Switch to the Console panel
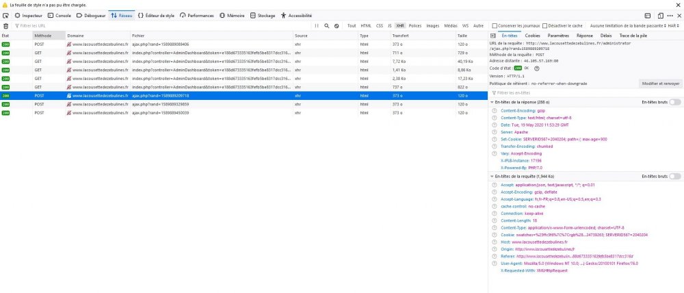Image resolution: width=684 pixels, height=293 pixels. point(59,15)
